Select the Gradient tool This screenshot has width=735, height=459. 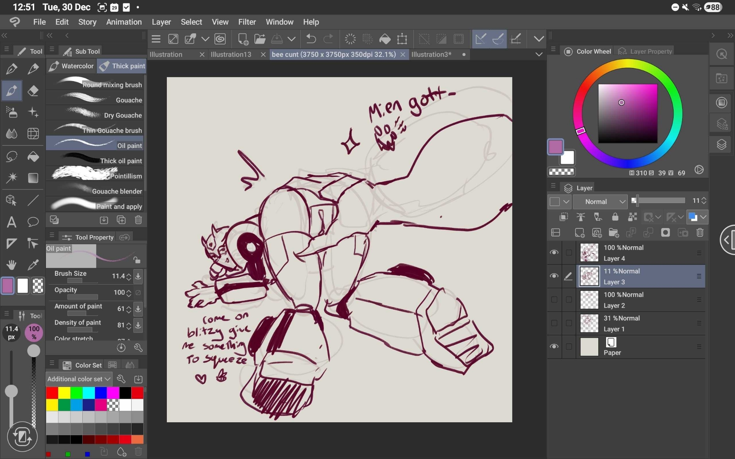coord(33,178)
